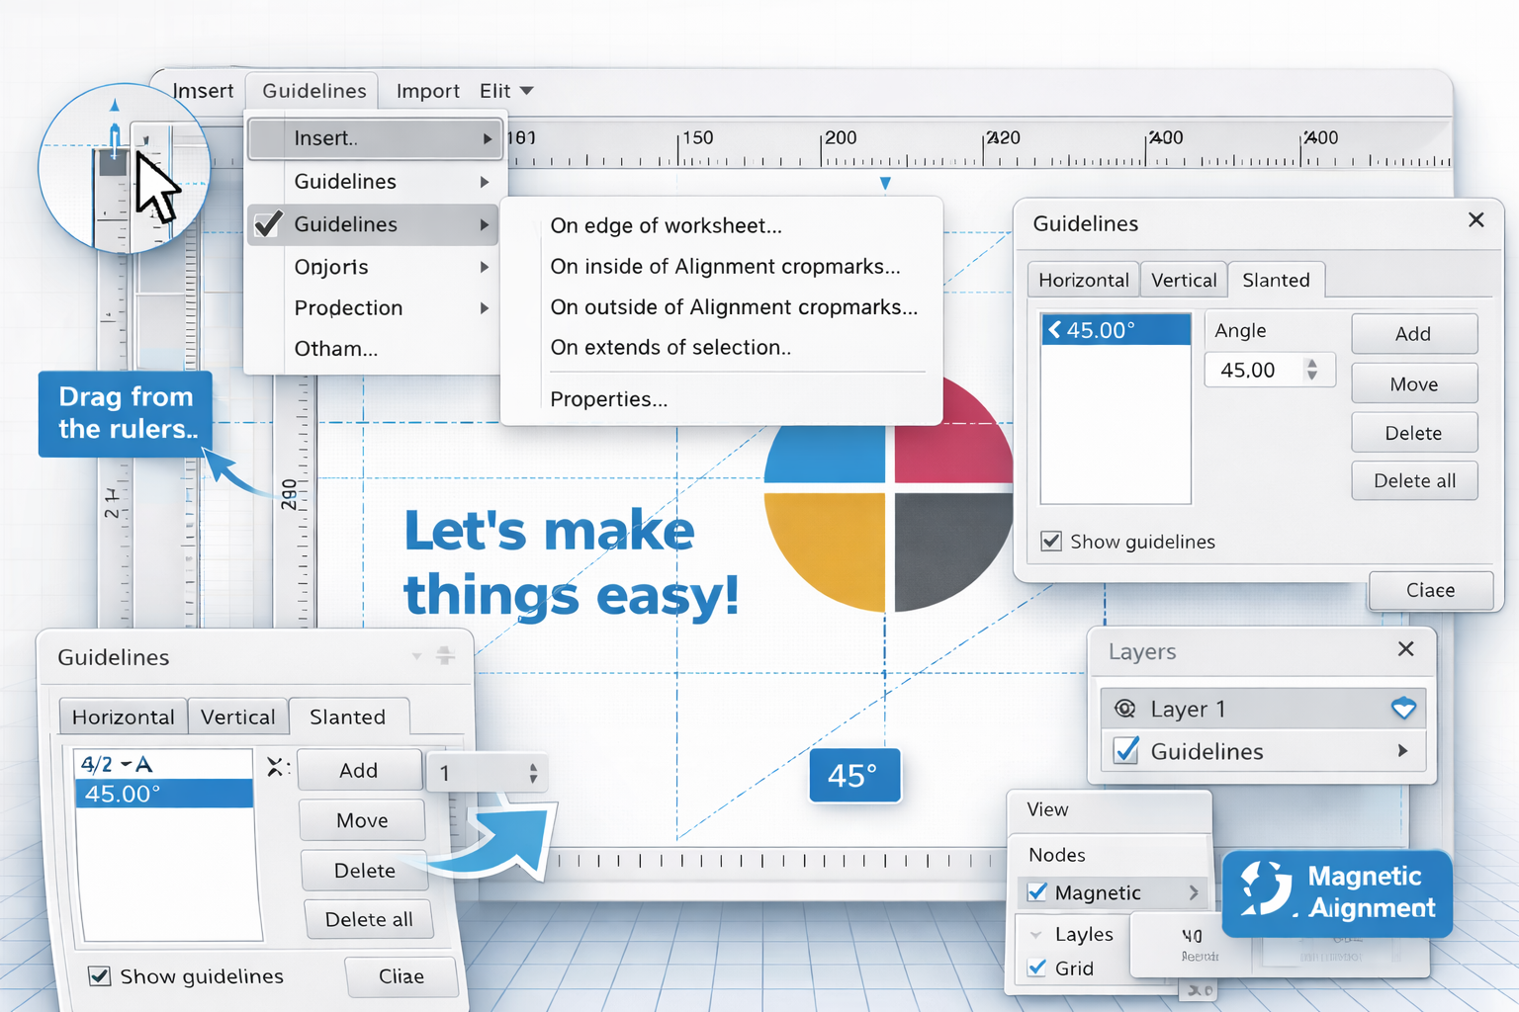Click the Delete all button
The width and height of the screenshot is (1519, 1012).
(x=1413, y=480)
